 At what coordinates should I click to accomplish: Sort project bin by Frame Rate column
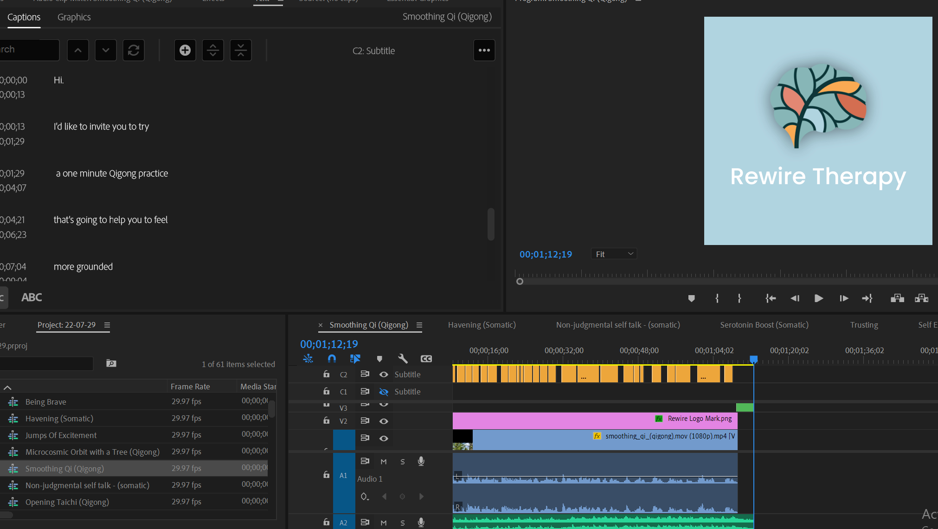(x=190, y=387)
